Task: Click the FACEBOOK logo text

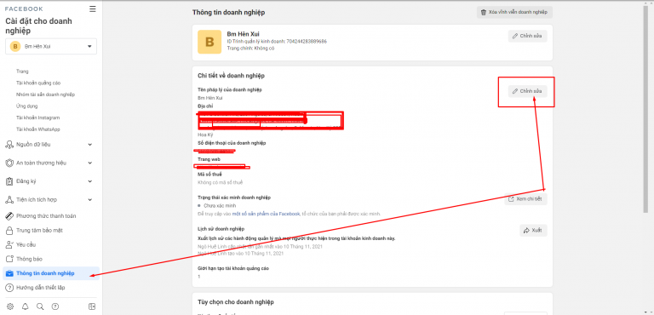Action: point(24,9)
